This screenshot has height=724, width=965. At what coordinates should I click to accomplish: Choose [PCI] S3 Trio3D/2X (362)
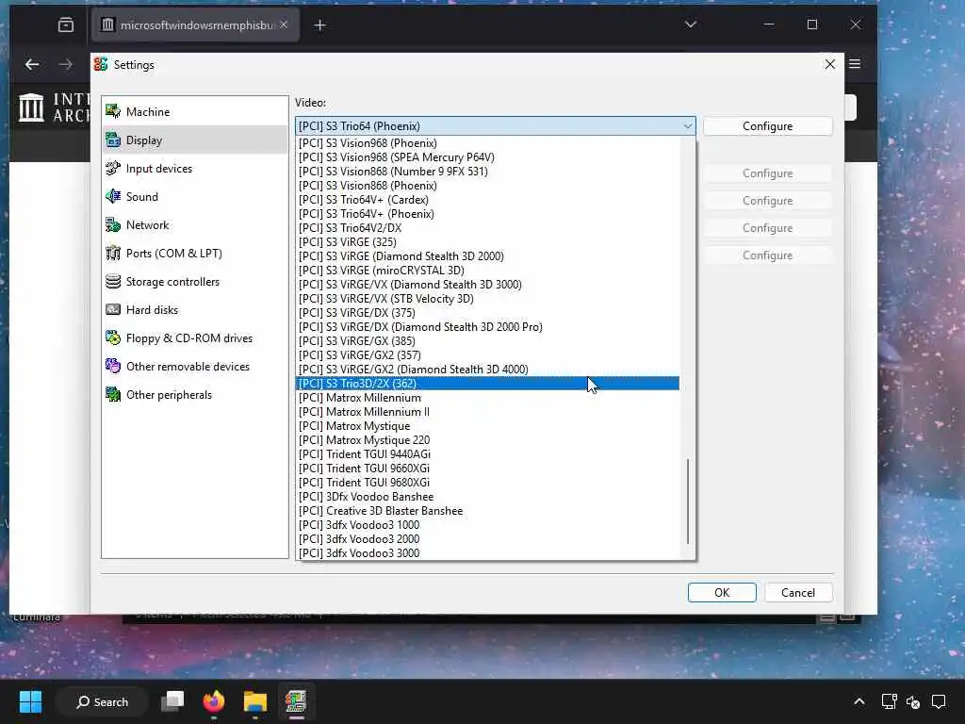487,384
